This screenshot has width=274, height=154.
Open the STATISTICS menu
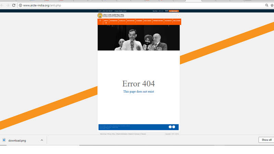tap(168, 21)
